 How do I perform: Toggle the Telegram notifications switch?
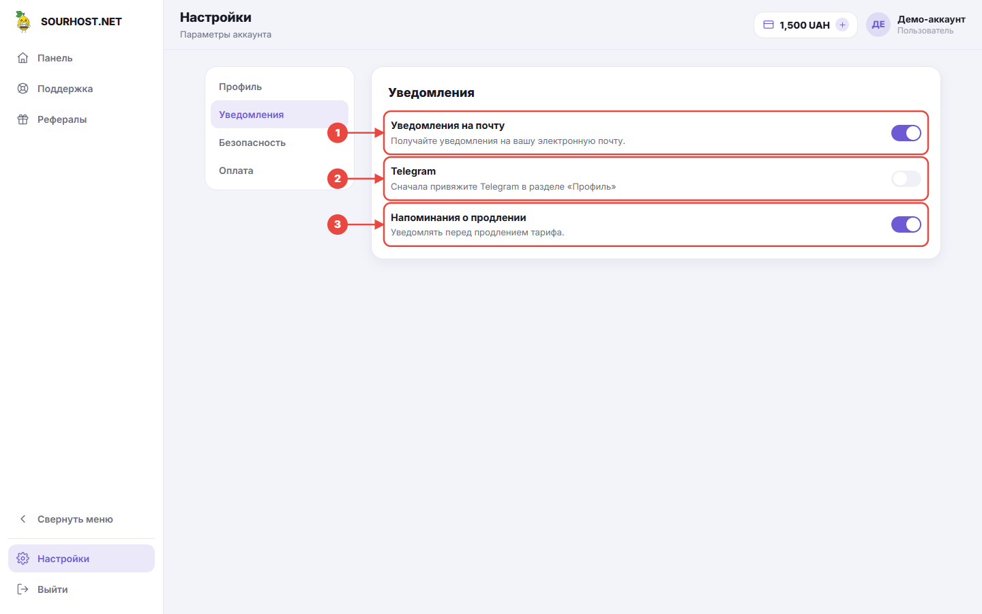pos(906,179)
